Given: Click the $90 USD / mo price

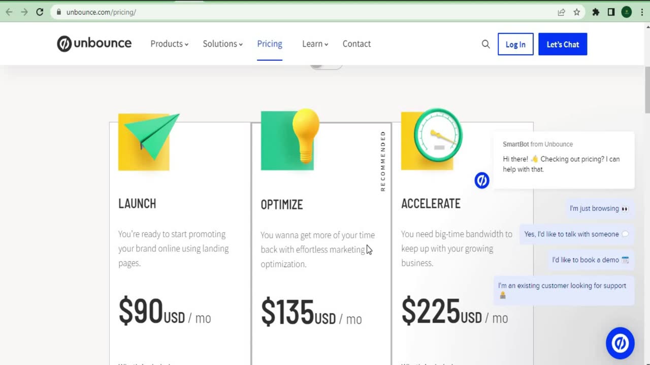Looking at the screenshot, I should coord(165,311).
